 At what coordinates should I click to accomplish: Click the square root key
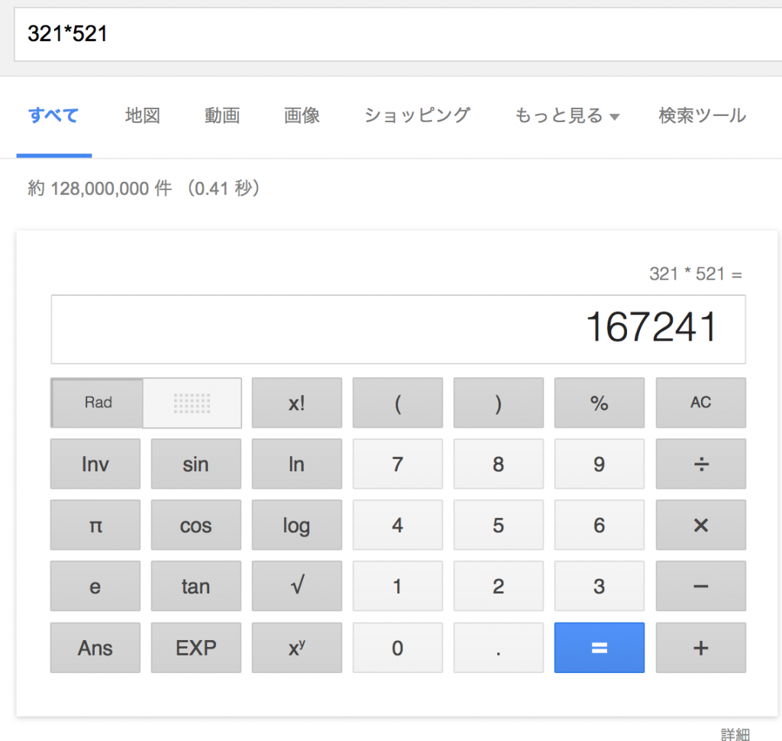tap(296, 586)
